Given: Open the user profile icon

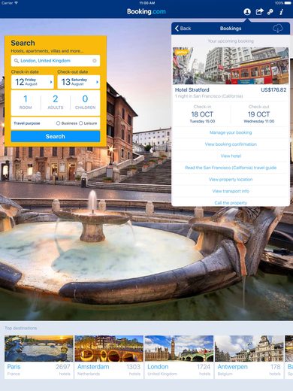Looking at the screenshot, I should tap(247, 12).
